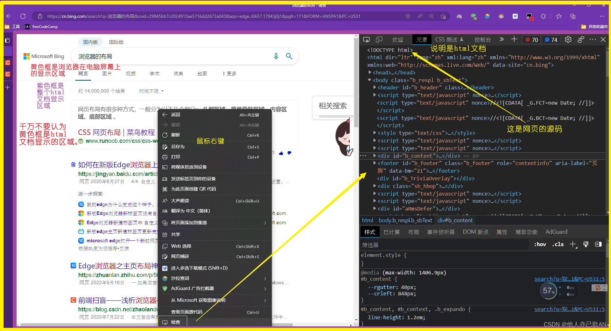Expand the div aRmsDefer node

tap(375, 209)
